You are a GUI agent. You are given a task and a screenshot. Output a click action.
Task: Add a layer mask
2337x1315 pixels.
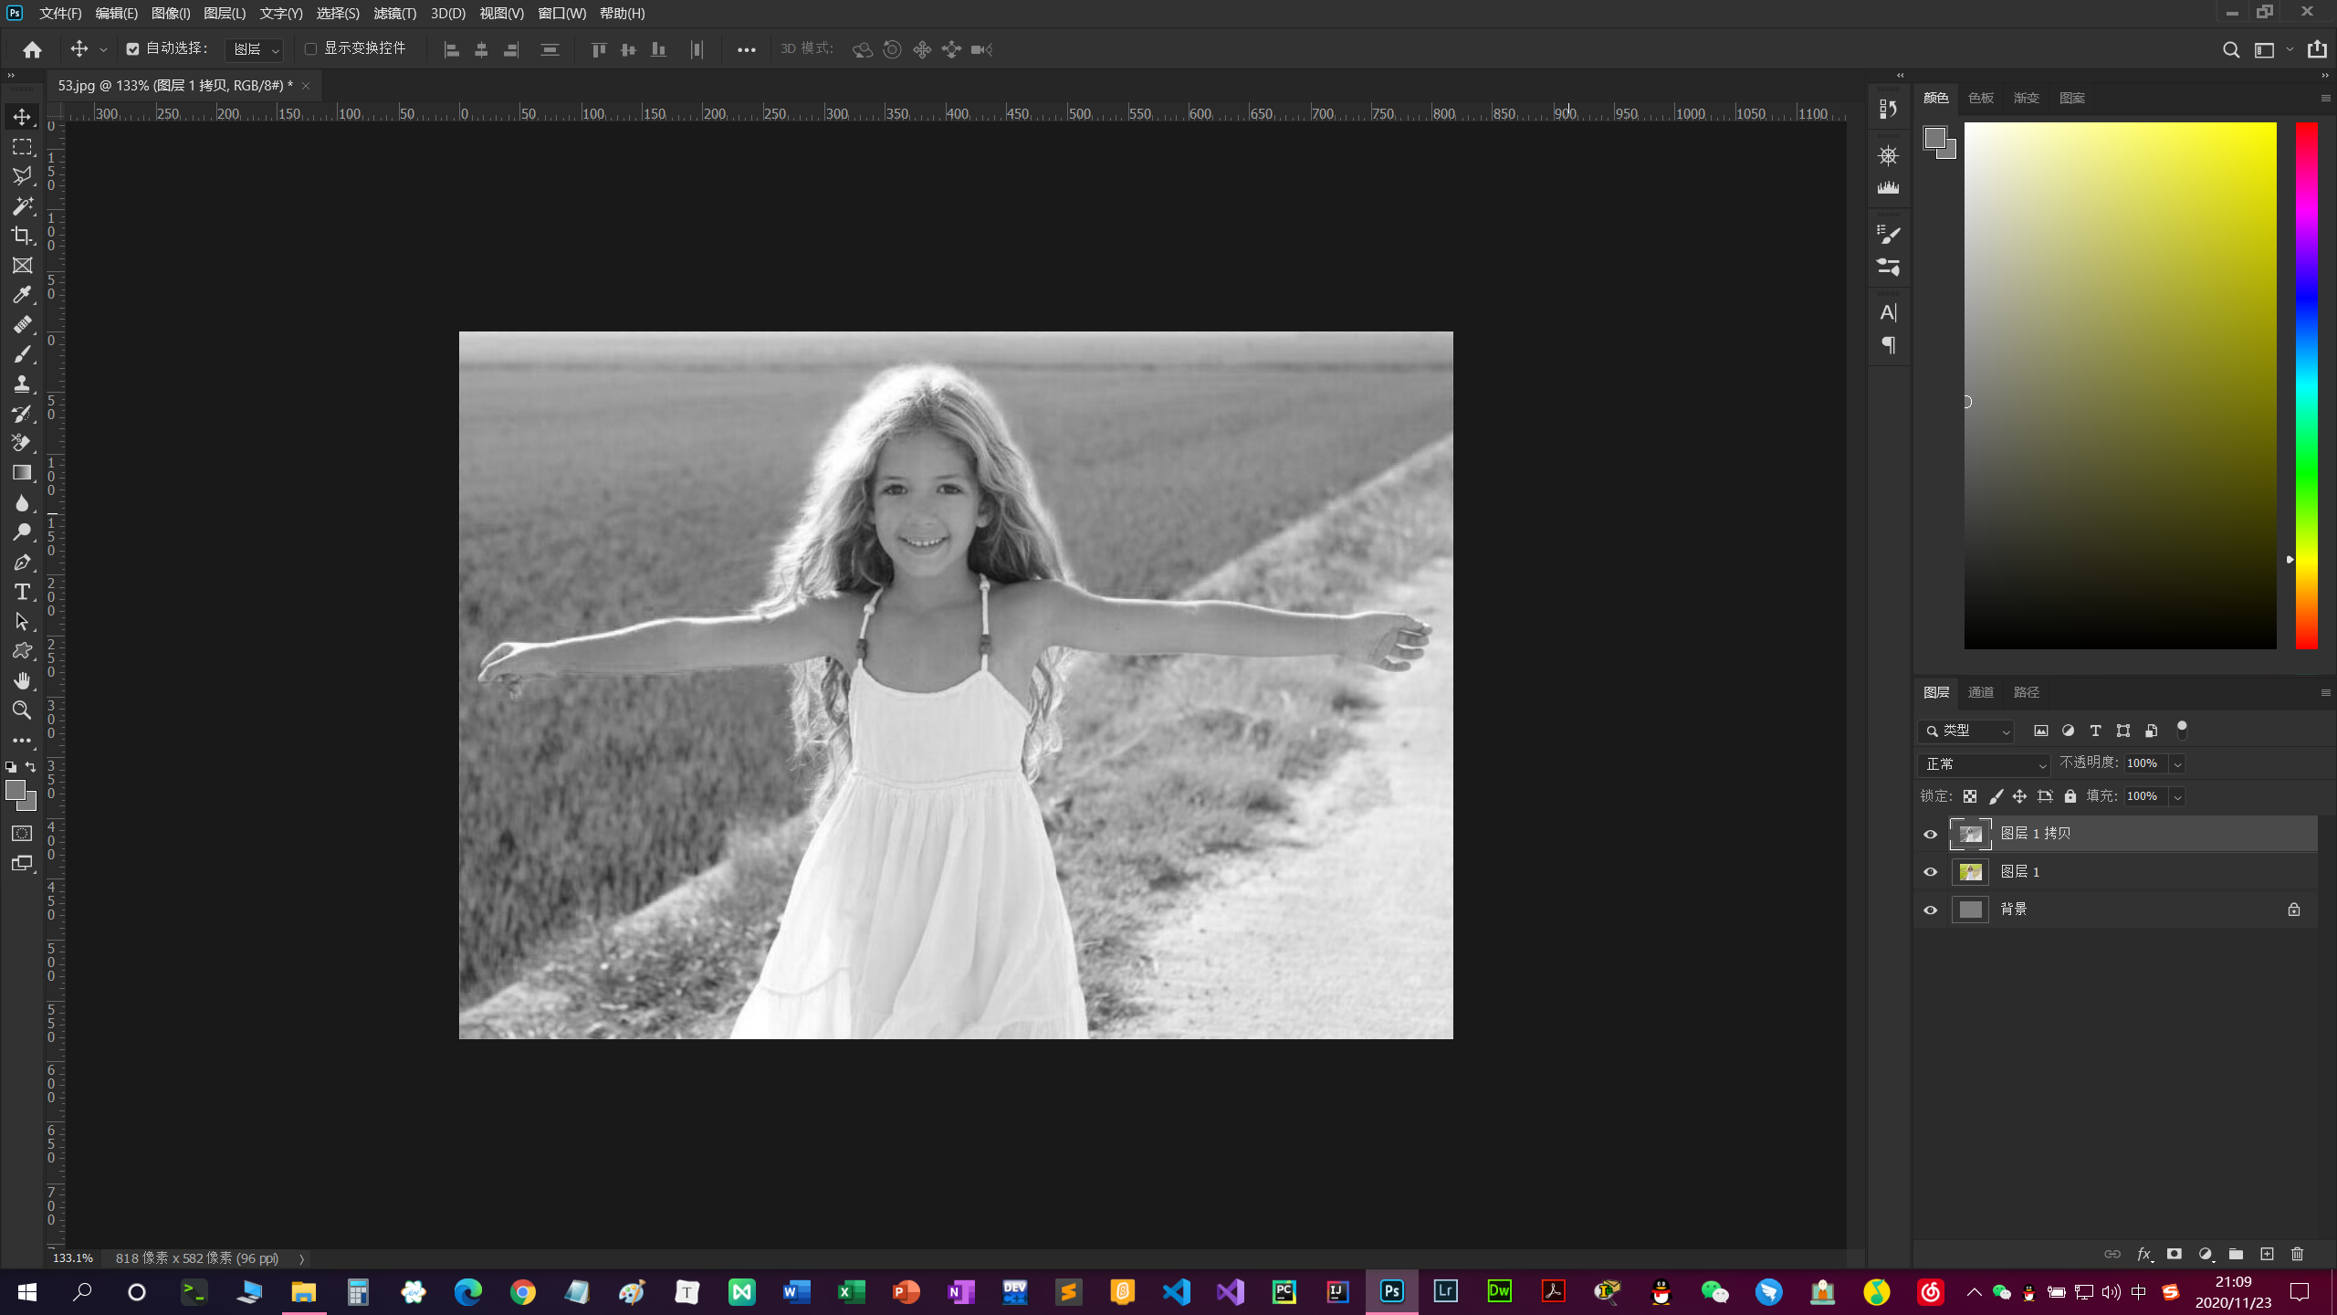tap(2175, 1254)
